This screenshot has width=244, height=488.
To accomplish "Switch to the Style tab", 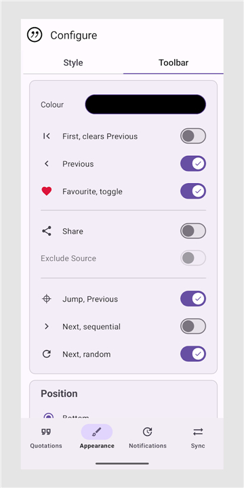I will pos(73,62).
